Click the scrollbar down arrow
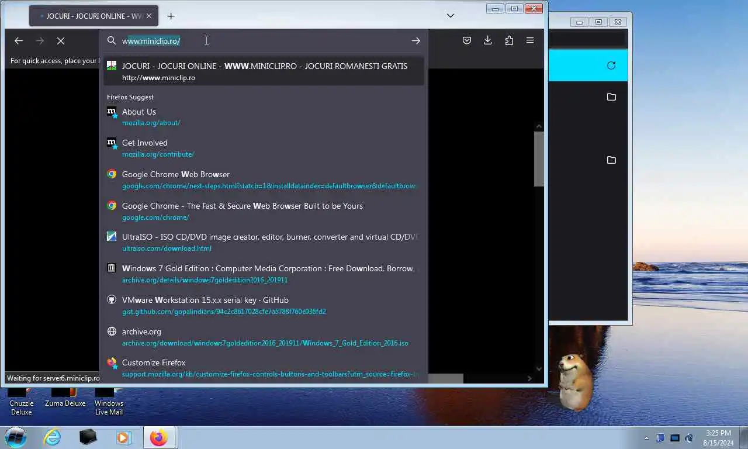 pos(539,369)
